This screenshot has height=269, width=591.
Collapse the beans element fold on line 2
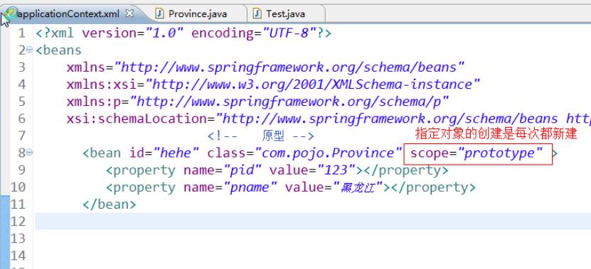click(x=30, y=49)
